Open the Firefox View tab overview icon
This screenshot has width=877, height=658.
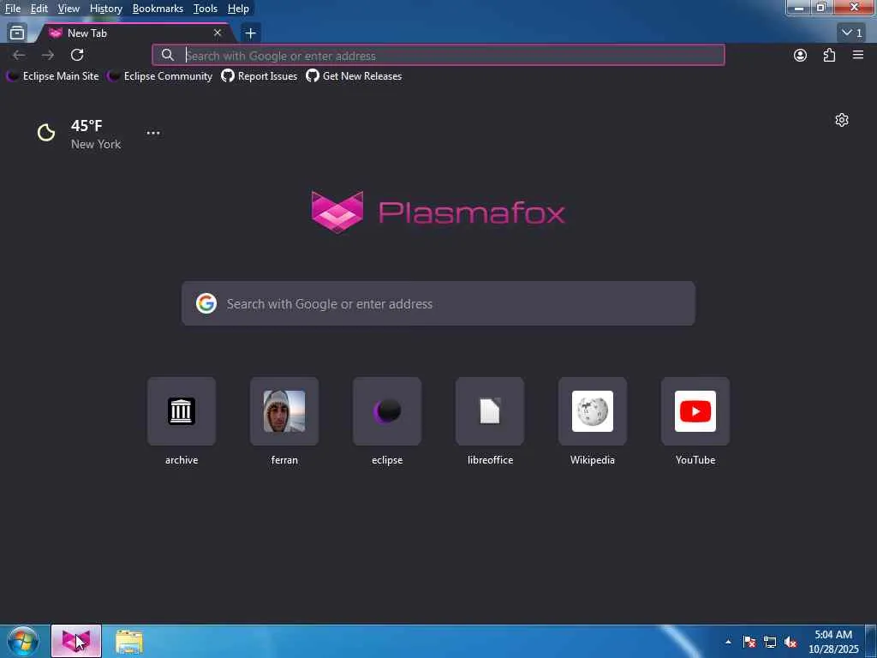point(17,33)
